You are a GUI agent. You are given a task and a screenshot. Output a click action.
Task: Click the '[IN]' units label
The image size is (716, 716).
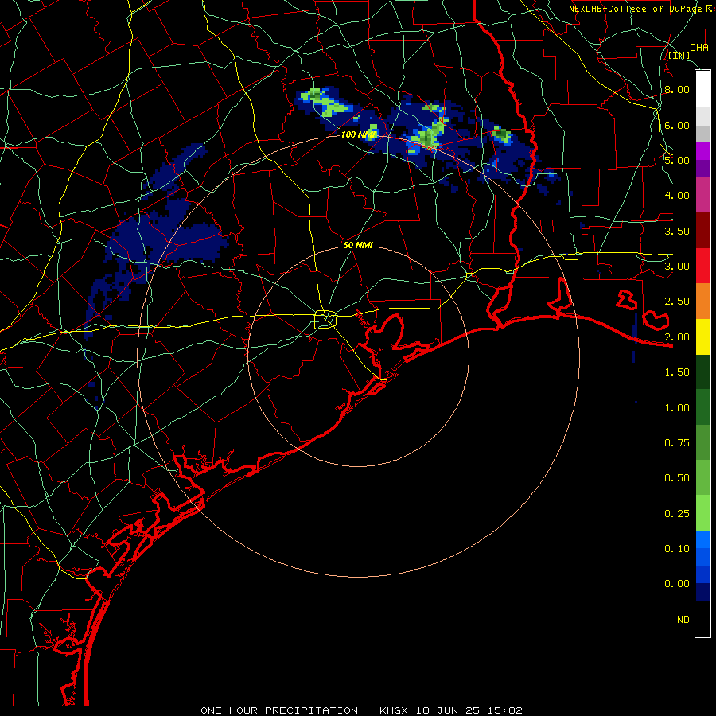(679, 56)
